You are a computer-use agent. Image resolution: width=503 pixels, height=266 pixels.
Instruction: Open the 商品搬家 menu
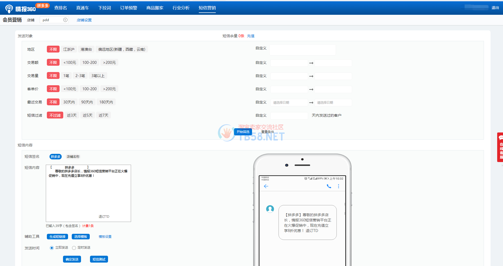(x=155, y=8)
